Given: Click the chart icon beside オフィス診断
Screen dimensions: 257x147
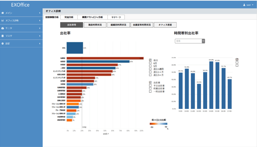Looking at the screenshot, I should [x=3, y=20].
